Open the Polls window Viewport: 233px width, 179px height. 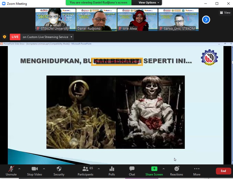(112, 171)
